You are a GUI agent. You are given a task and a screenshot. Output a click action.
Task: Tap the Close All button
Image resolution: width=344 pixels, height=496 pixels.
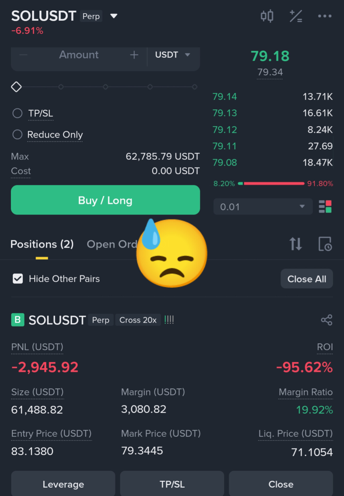307,279
